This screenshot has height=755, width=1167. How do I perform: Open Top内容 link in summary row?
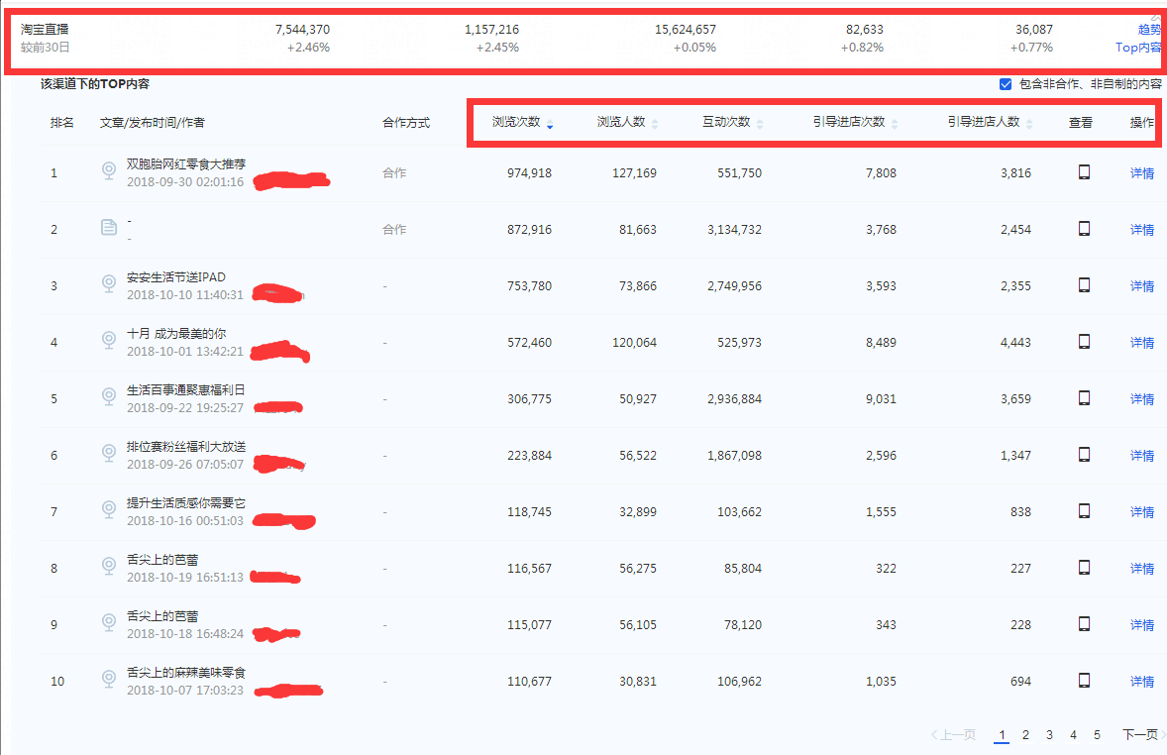tap(1138, 48)
